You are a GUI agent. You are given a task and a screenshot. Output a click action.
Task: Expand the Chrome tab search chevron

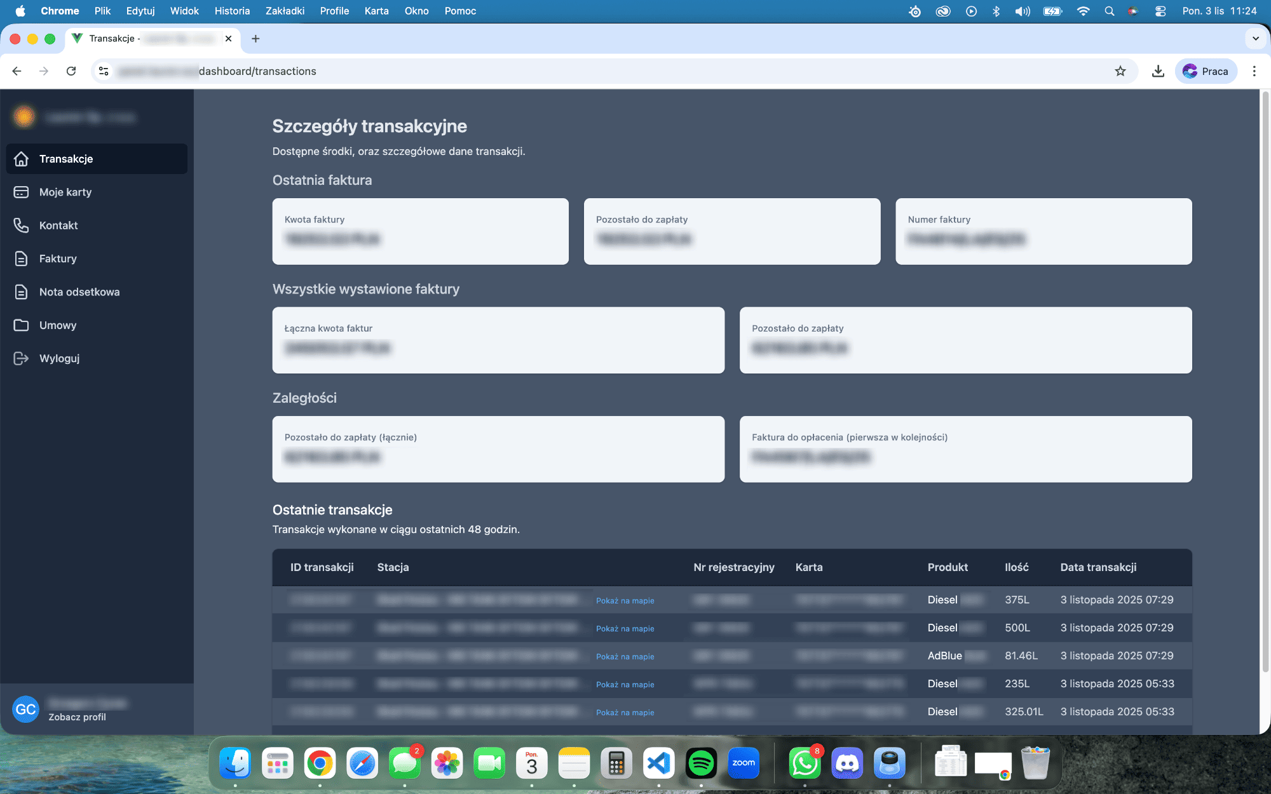point(1255,39)
